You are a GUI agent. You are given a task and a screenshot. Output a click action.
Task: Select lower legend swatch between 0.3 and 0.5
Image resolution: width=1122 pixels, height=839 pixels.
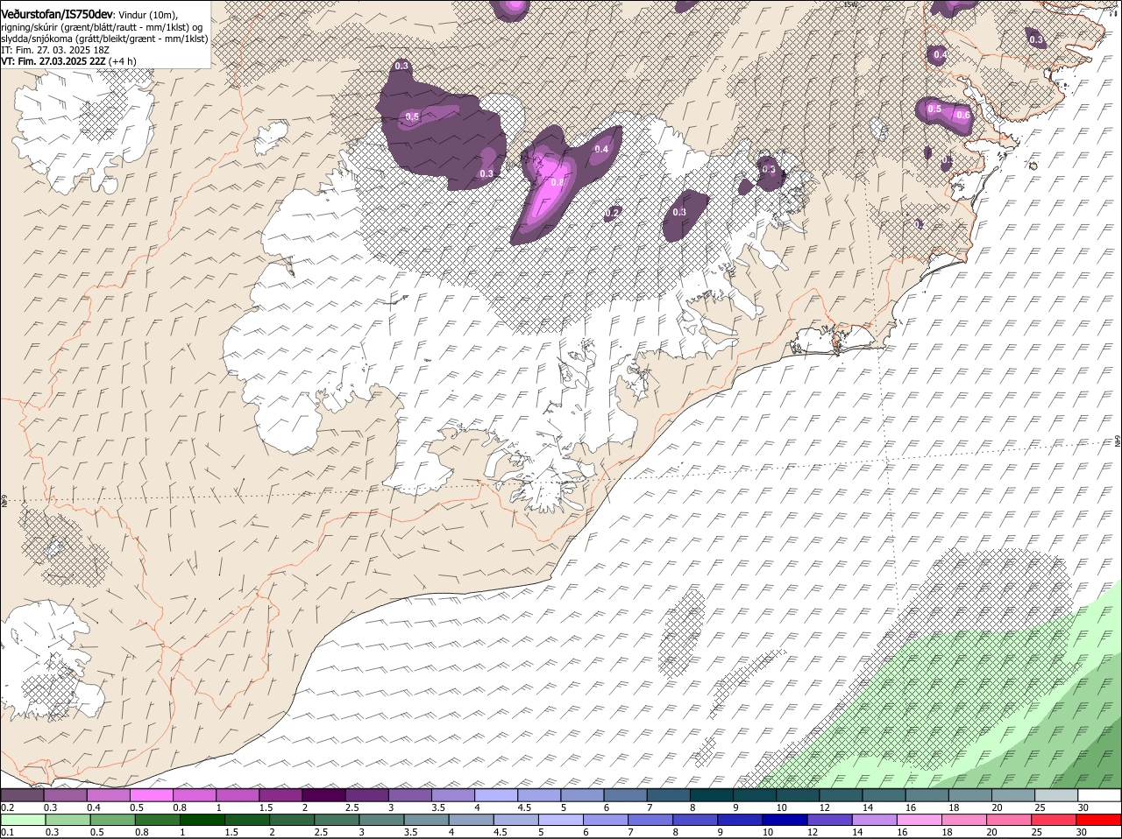click(x=67, y=820)
